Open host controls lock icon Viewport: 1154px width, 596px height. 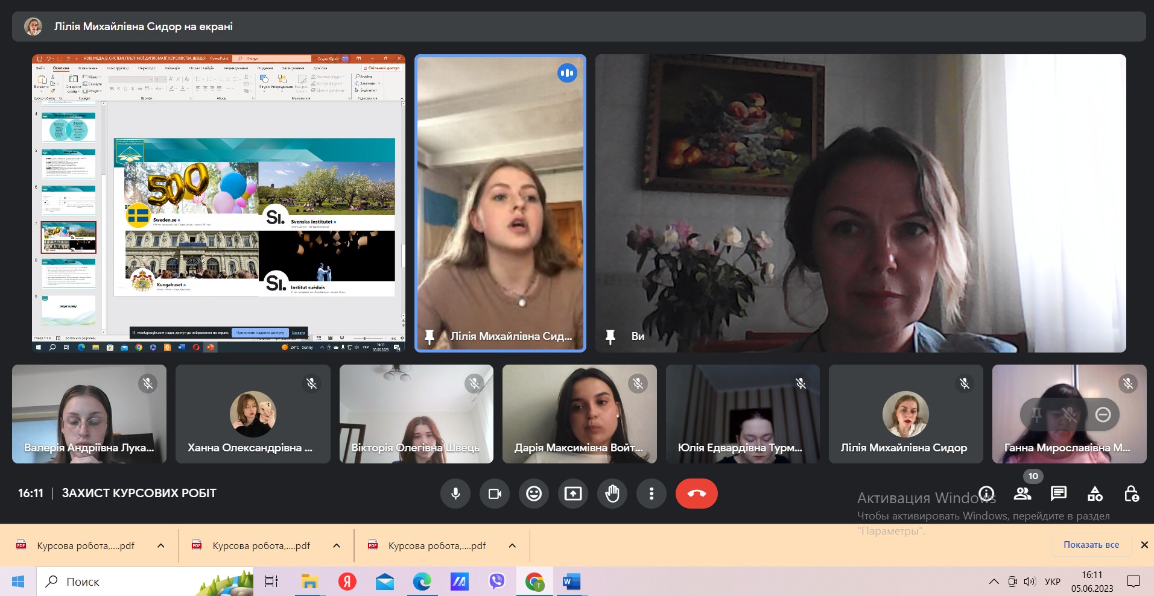coord(1131,494)
